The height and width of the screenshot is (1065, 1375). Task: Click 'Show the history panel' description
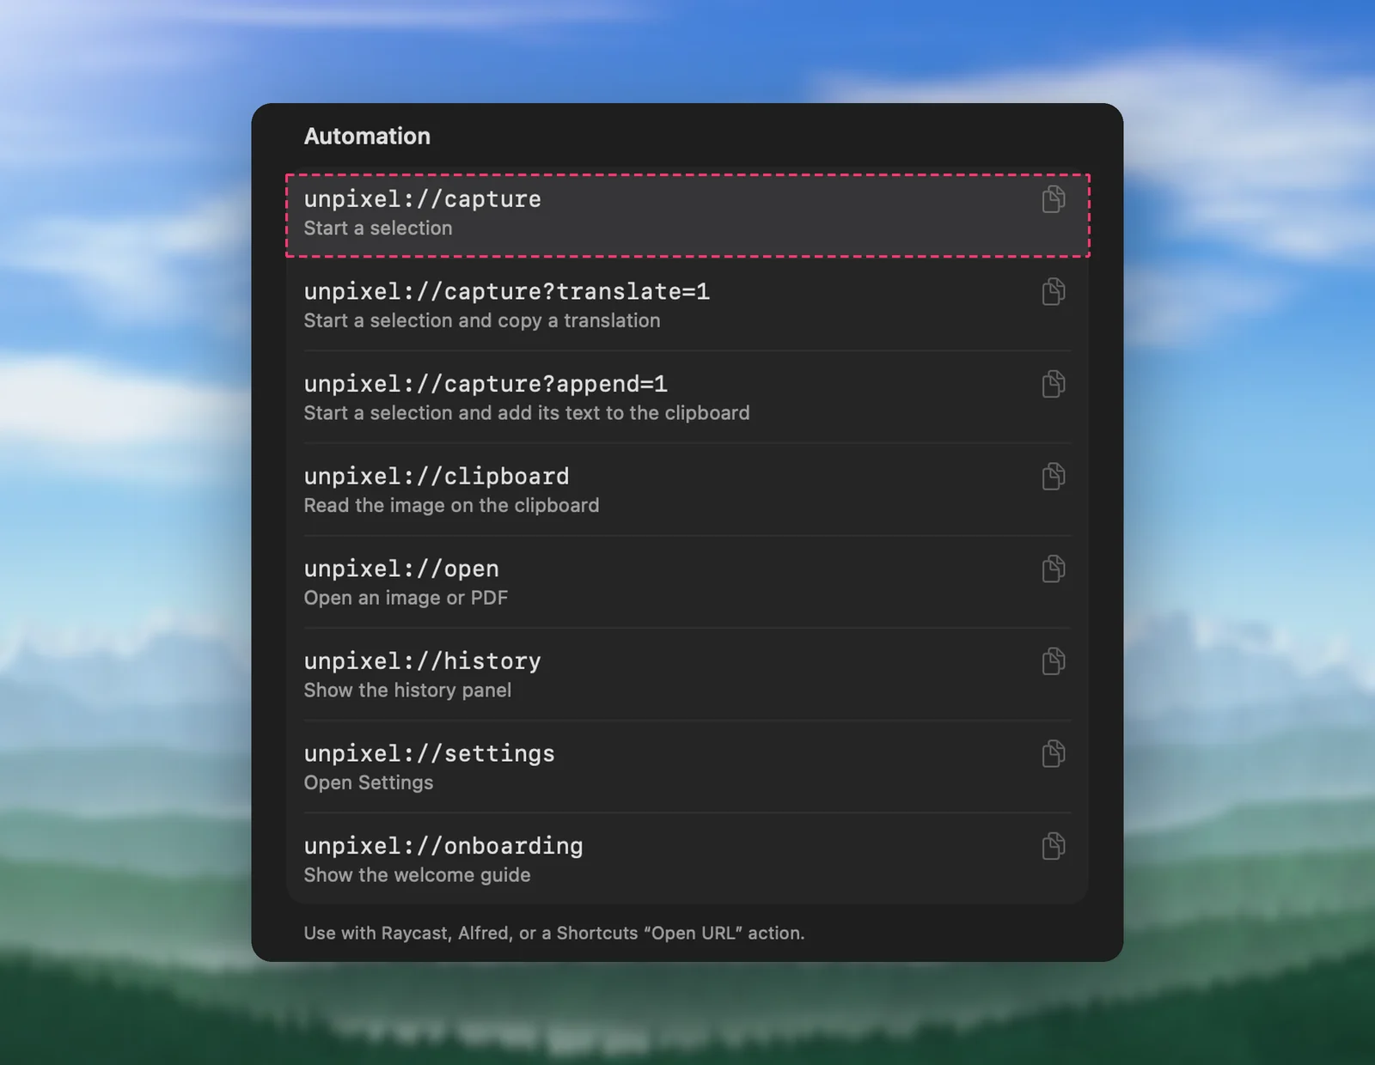pos(407,691)
